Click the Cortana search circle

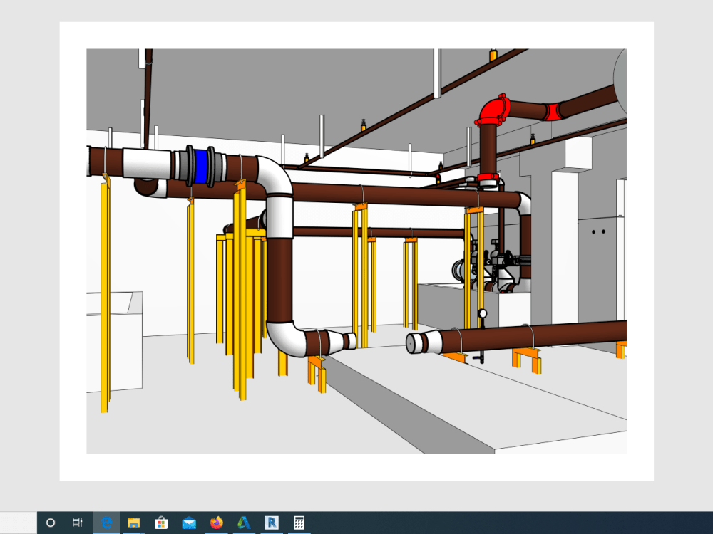click(x=50, y=523)
